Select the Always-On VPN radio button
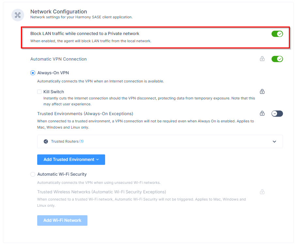Screen dimensions: 297x246 33,73
